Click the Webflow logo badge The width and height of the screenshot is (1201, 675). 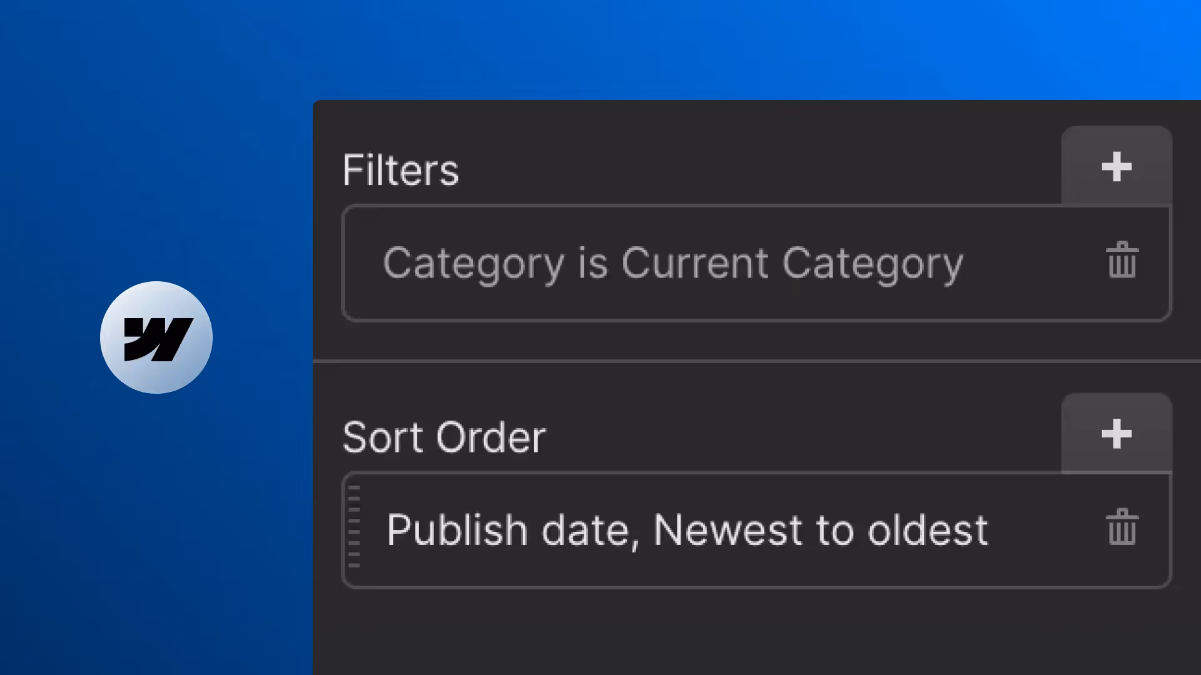(156, 337)
